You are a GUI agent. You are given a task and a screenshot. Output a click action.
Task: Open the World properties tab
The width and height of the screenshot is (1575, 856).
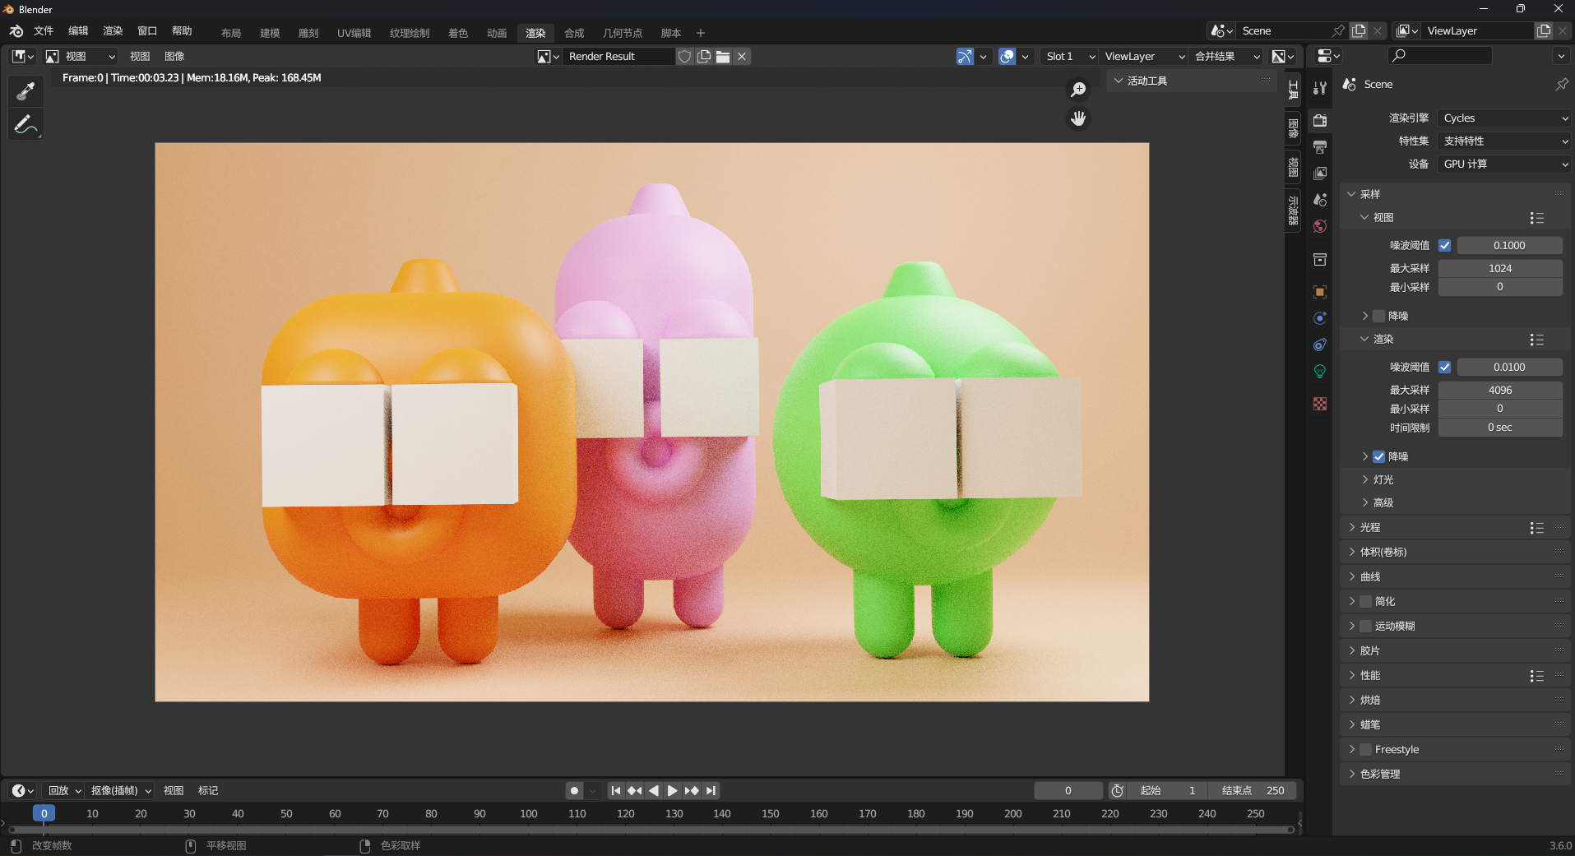click(1320, 226)
